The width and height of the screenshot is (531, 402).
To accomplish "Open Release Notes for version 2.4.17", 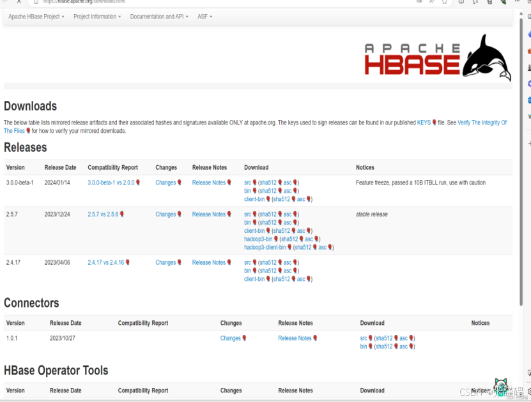I will click(x=208, y=262).
